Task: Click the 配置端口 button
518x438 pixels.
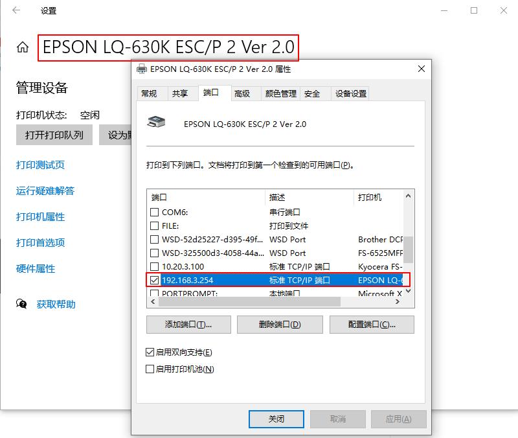Action: point(372,324)
